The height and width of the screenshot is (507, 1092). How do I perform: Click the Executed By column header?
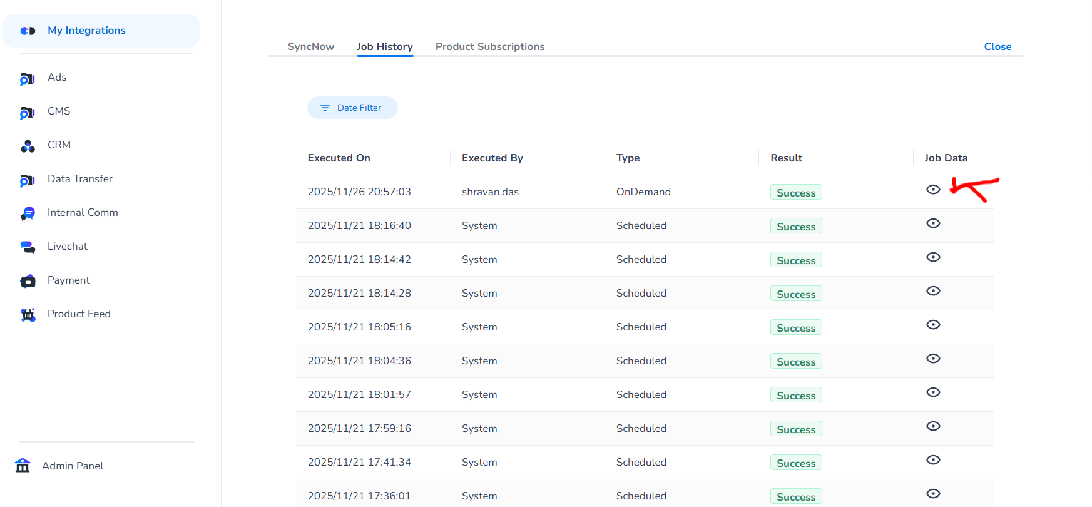[x=492, y=158]
